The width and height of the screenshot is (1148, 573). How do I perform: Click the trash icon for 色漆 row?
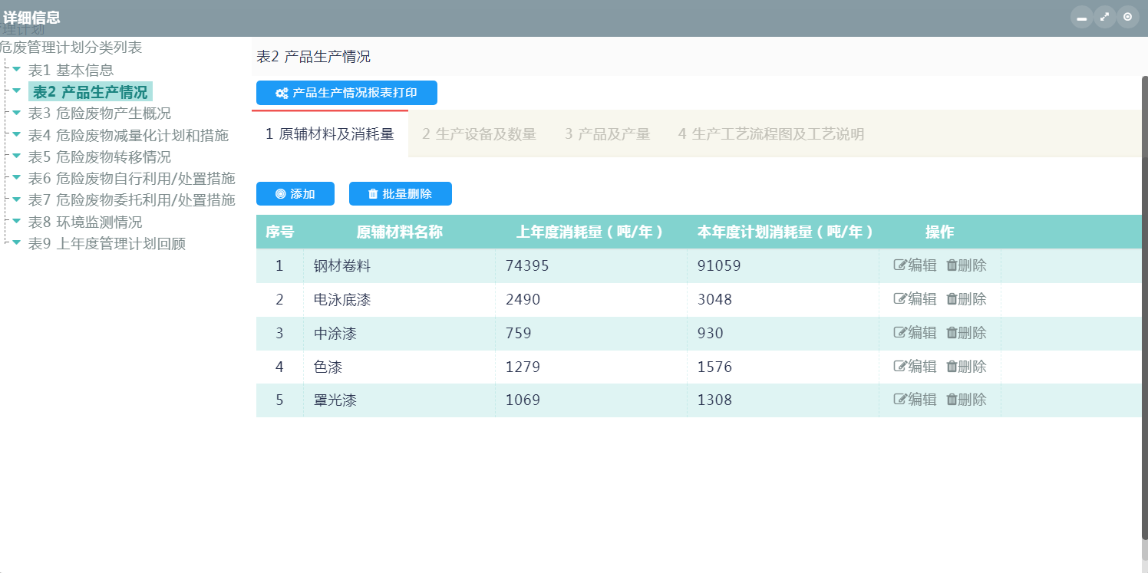[x=952, y=367]
